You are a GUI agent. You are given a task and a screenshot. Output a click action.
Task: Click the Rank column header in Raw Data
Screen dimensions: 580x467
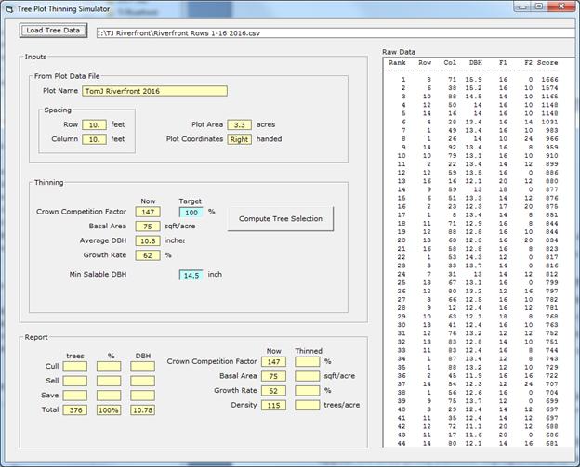click(397, 63)
